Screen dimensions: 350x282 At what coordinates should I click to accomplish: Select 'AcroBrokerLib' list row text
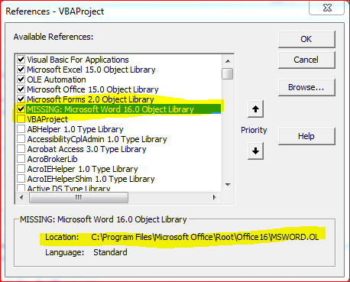52,159
